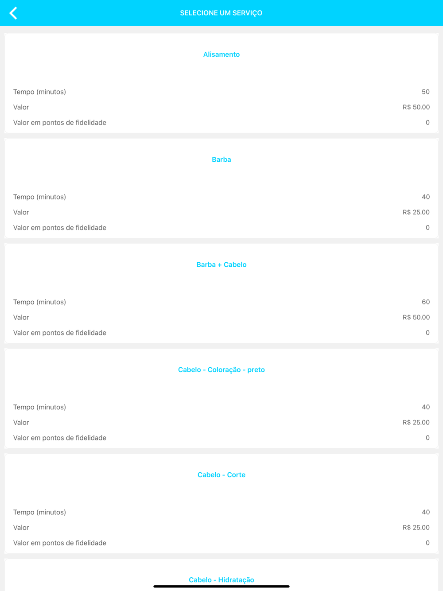Select the Cabelo - Hidratação service
443x591 pixels.
coord(221,579)
